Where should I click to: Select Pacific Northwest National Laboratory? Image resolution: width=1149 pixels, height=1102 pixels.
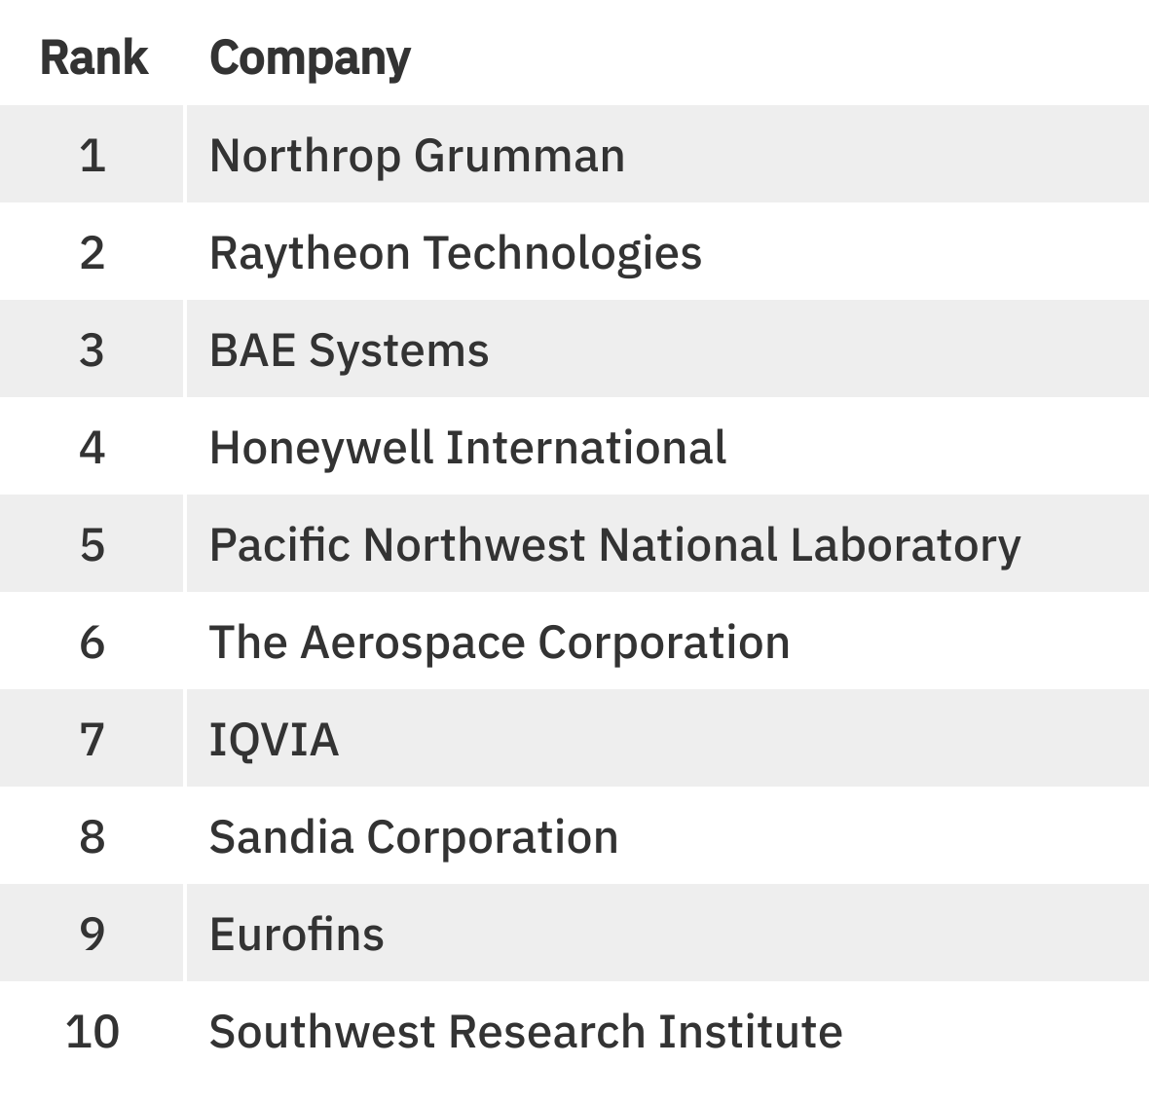pyautogui.click(x=614, y=545)
